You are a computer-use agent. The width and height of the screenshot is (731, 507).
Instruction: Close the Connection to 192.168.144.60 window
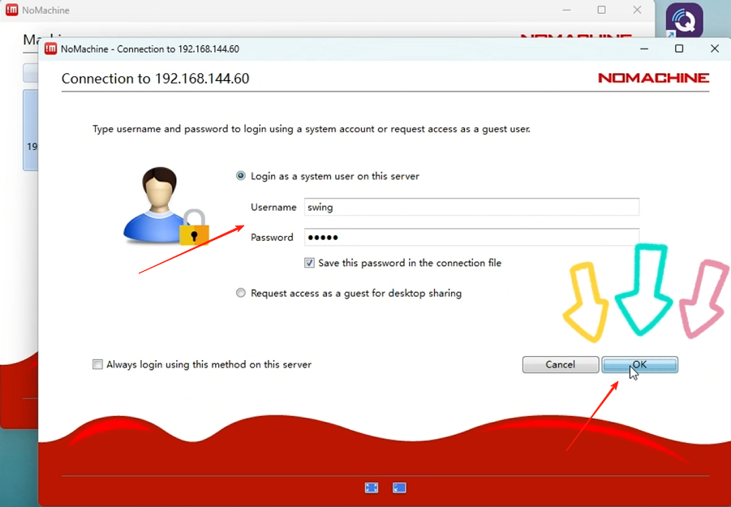(x=715, y=49)
